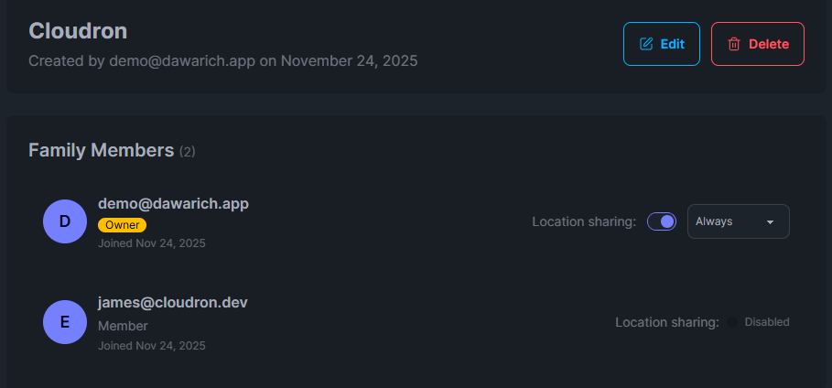Click the Family Members heading
Viewport: 832px width, 388px height.
[101, 150]
